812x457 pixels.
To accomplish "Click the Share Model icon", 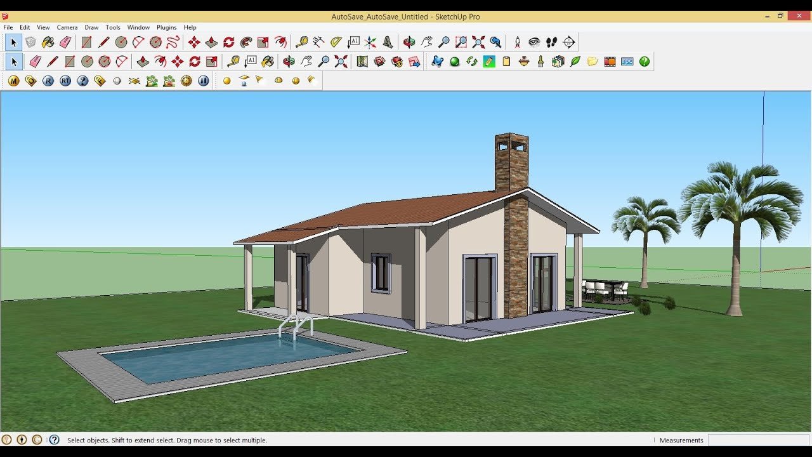I will tap(397, 62).
